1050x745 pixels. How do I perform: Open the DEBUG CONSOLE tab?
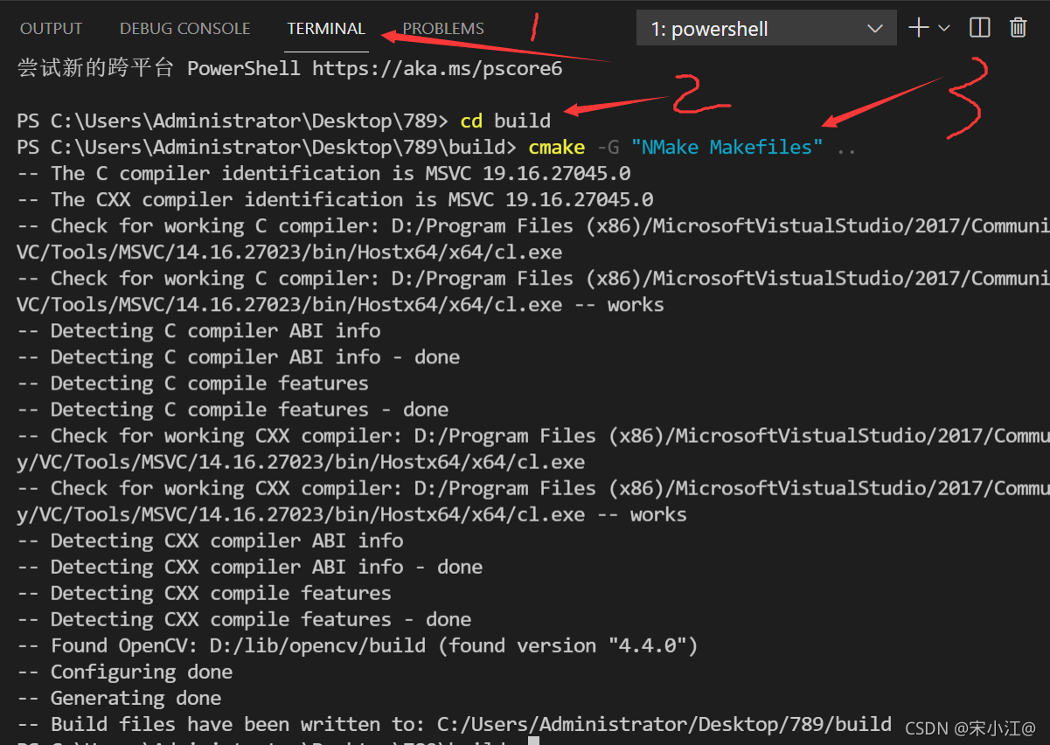pyautogui.click(x=184, y=29)
